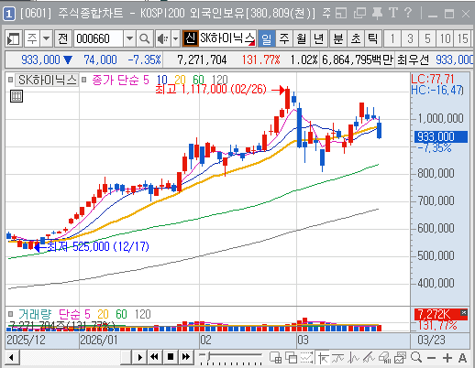Select the 초 second period tab
Screen dimensions: 475x368
click(x=356, y=38)
